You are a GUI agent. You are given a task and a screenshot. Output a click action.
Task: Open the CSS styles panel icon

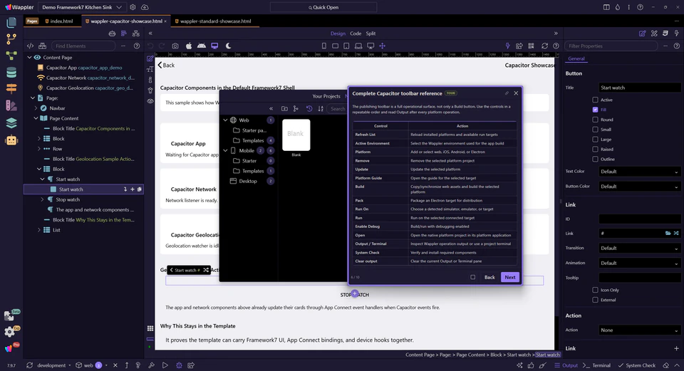pyautogui.click(x=665, y=33)
